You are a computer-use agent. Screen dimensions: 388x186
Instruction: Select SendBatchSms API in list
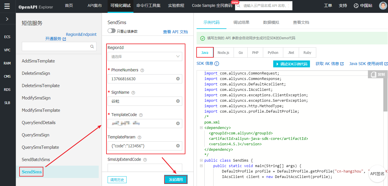pos(36,160)
